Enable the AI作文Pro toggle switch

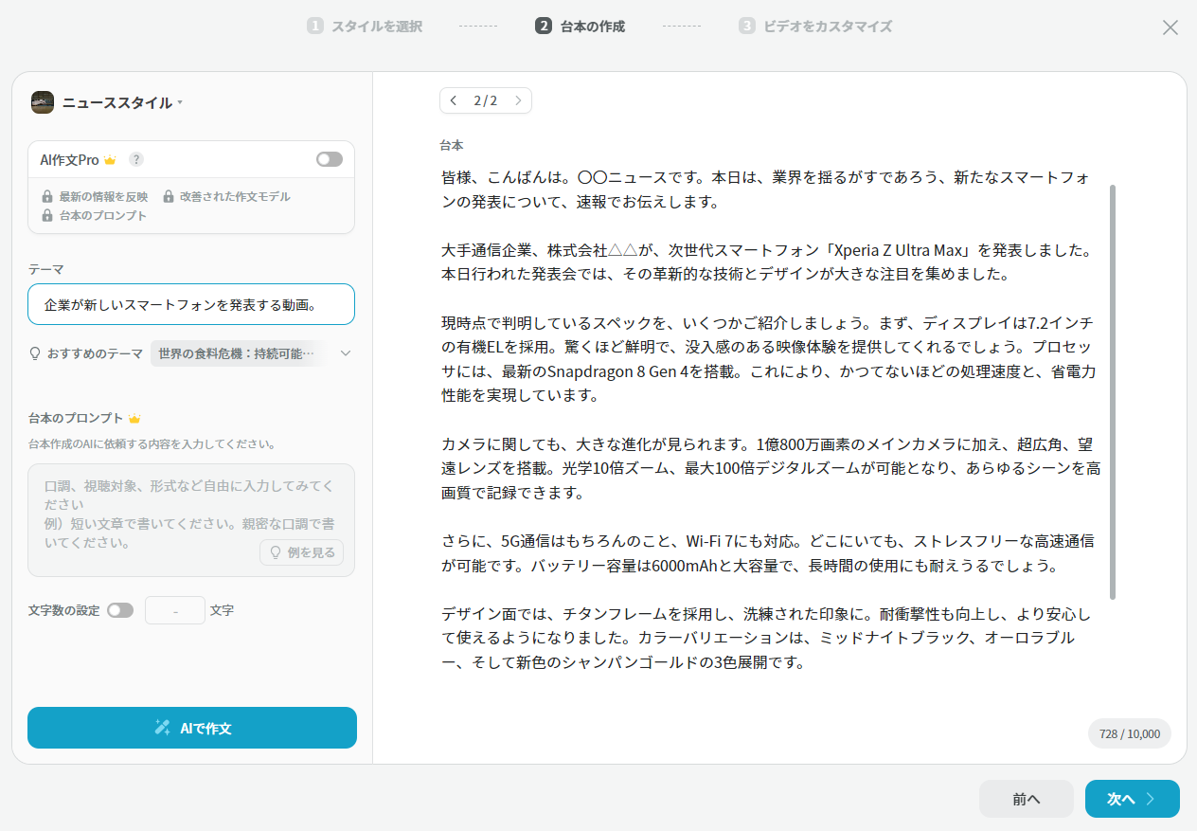[329, 159]
